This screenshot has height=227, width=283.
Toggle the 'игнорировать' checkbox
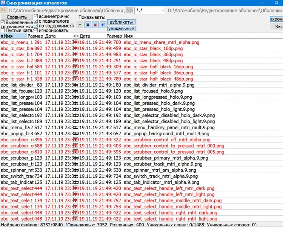[x=36, y=31]
